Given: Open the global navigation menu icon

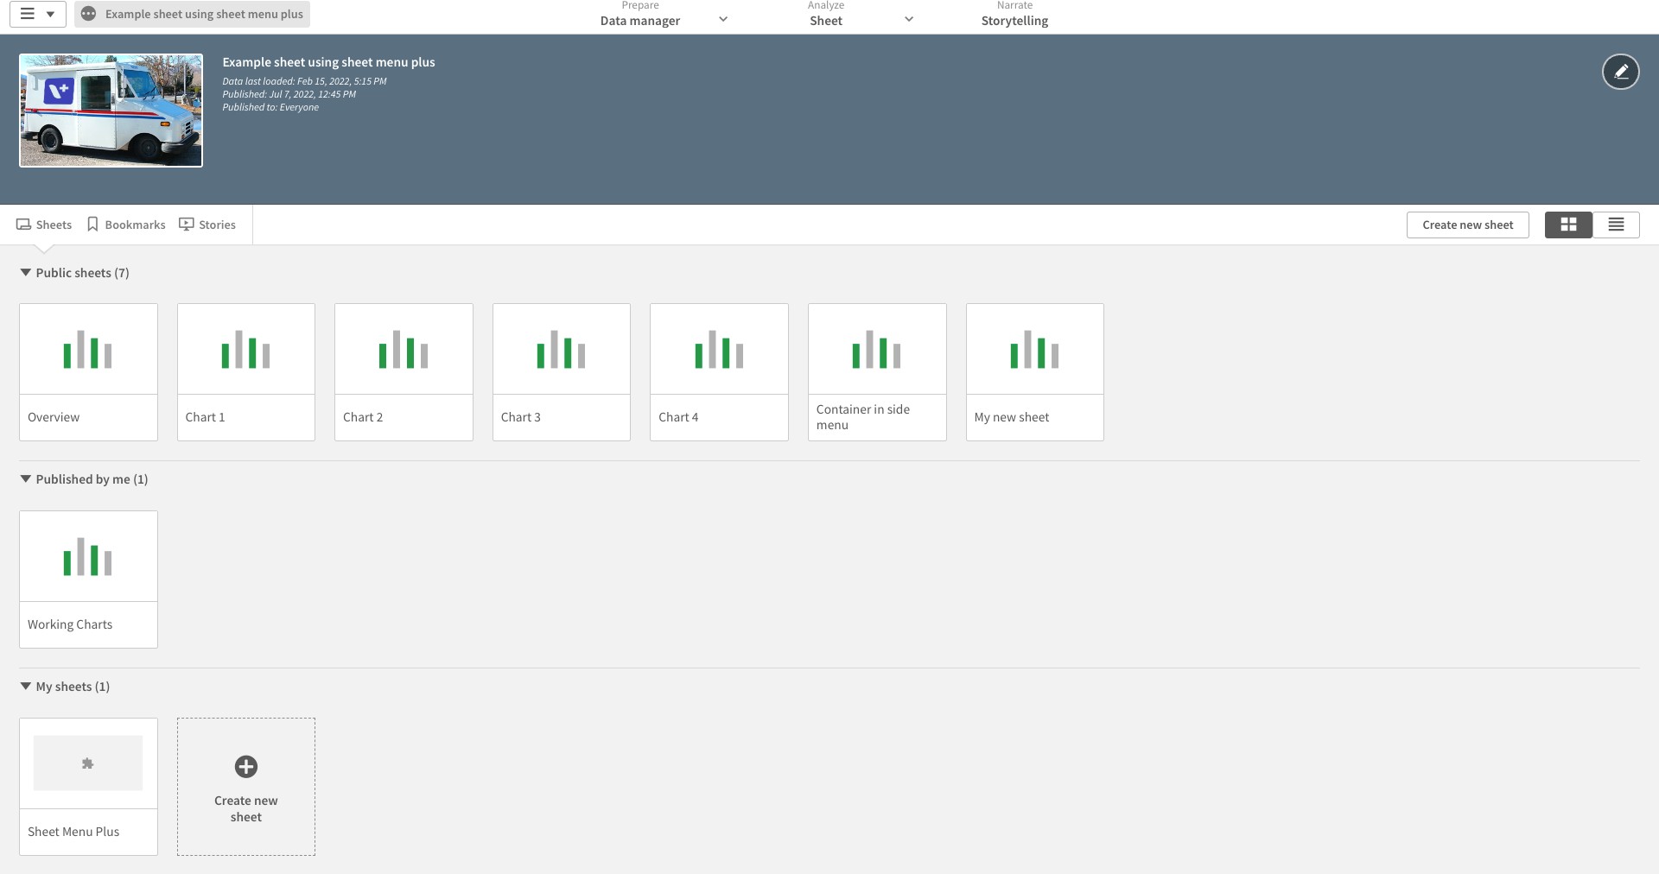Looking at the screenshot, I should pos(37,14).
